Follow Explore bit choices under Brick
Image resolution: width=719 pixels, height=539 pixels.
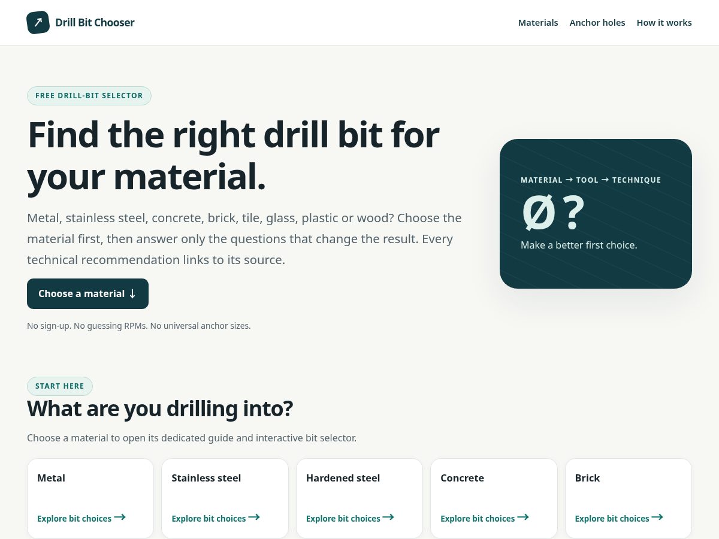pyautogui.click(x=619, y=518)
